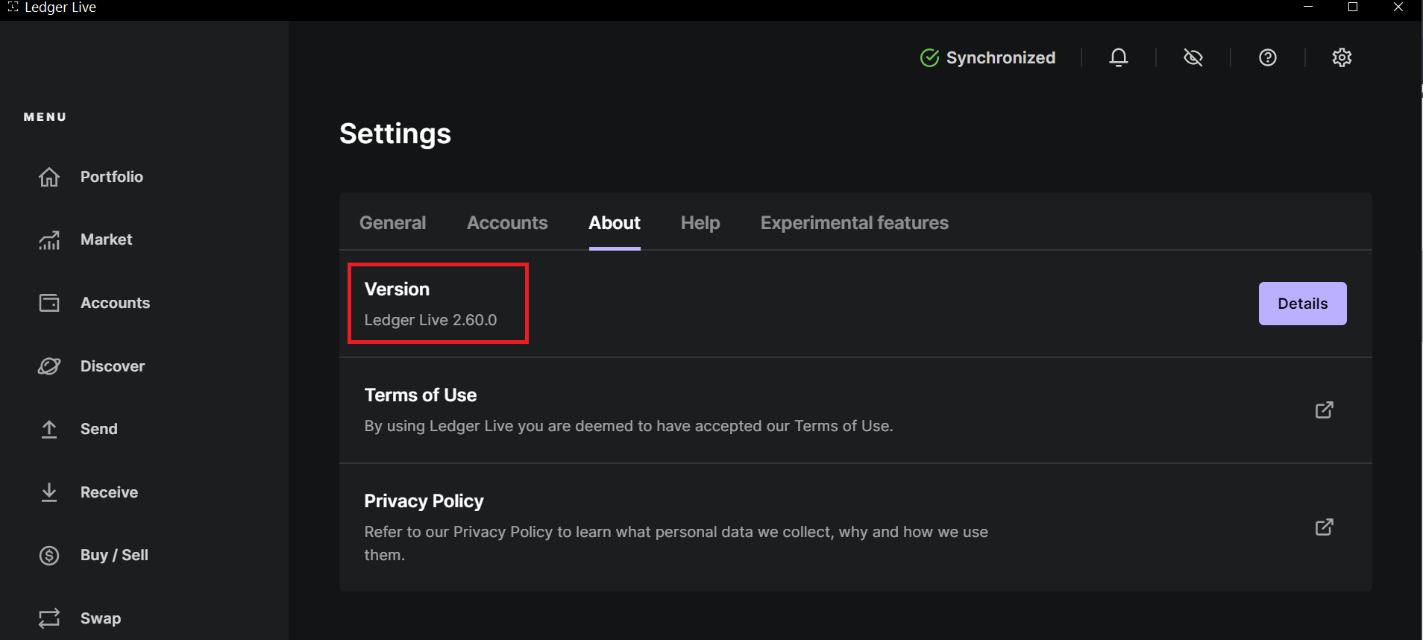The height and width of the screenshot is (640, 1423).
Task: Open the Help settings tab
Action: (700, 223)
